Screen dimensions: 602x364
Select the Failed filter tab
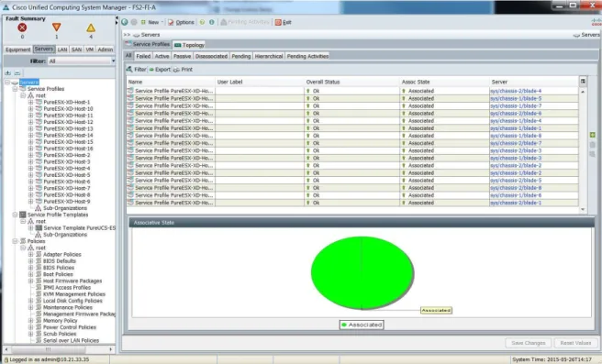(143, 56)
